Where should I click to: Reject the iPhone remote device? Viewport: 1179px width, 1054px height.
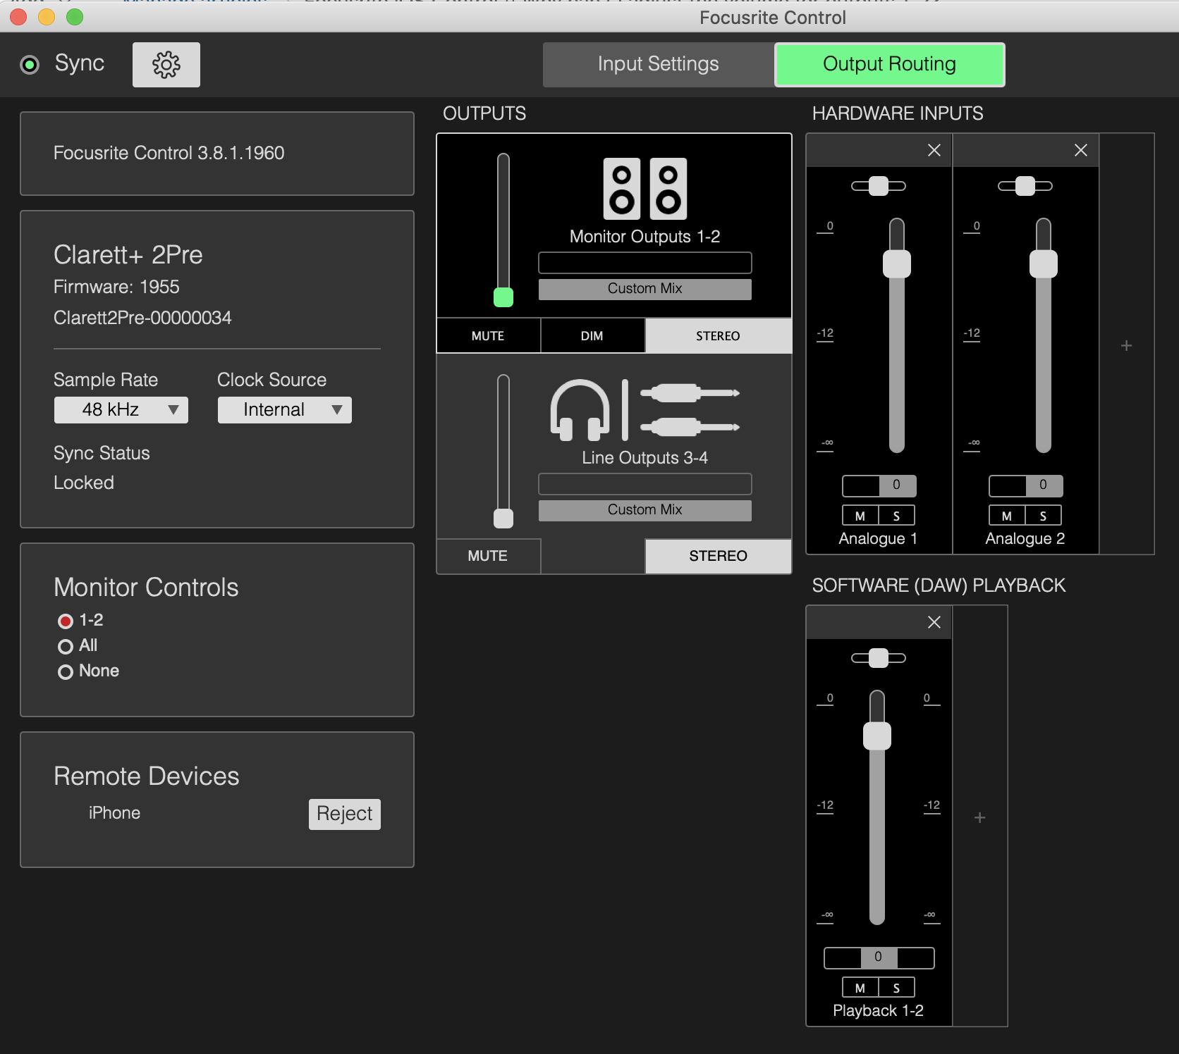click(x=344, y=814)
